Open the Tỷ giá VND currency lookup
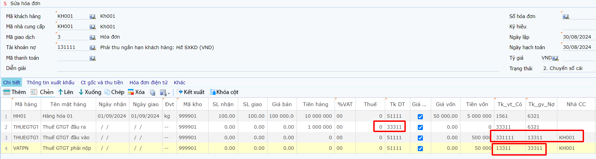 [555, 58]
